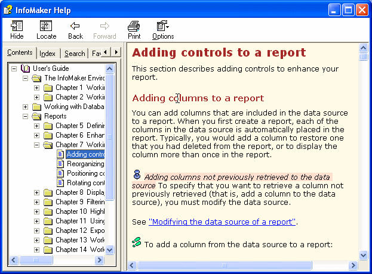Click the Chapter 10 folder icon
This screenshot has width=372, height=274.
[x=48, y=211]
